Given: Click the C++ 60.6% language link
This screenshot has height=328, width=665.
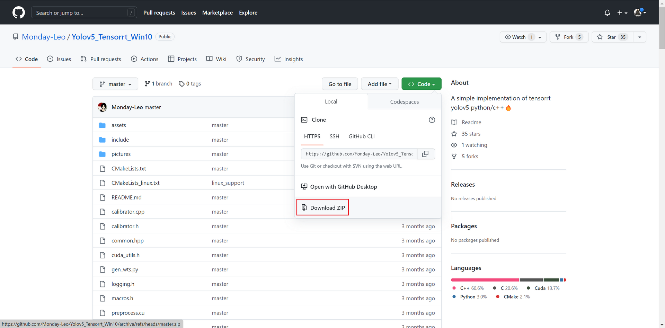Looking at the screenshot, I should tap(468, 288).
